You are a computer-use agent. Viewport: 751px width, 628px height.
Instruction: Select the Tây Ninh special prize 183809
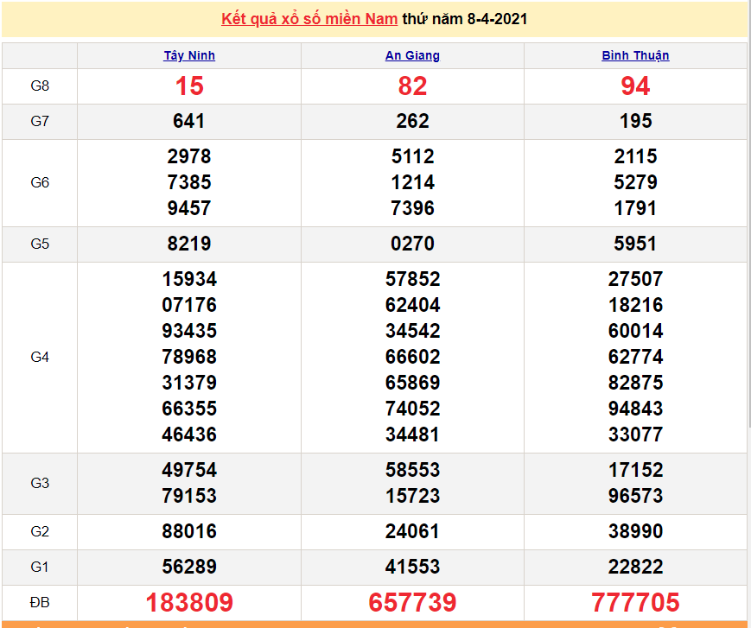pyautogui.click(x=189, y=602)
